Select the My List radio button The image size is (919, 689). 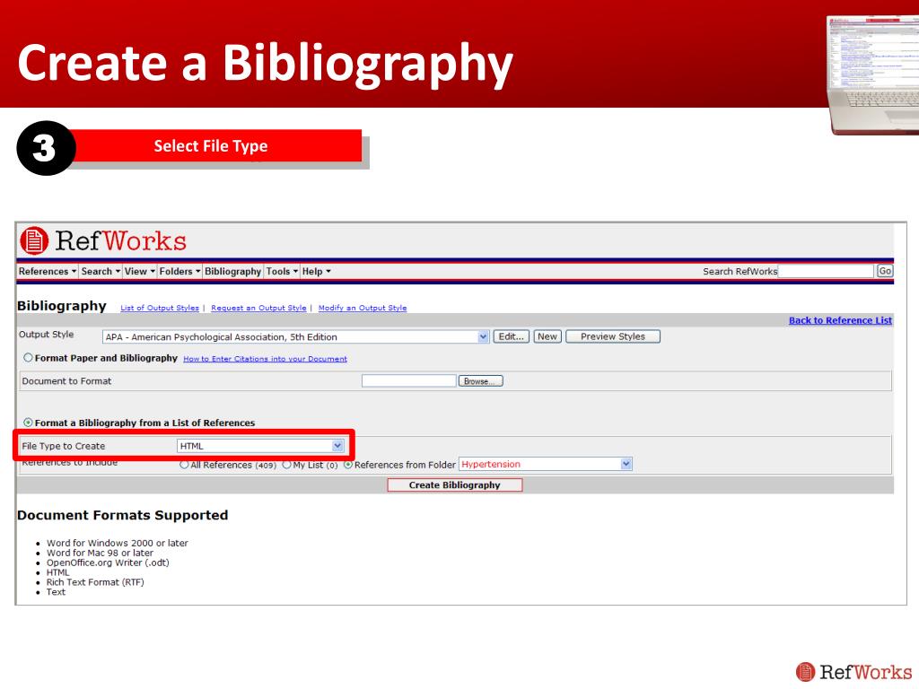point(286,465)
